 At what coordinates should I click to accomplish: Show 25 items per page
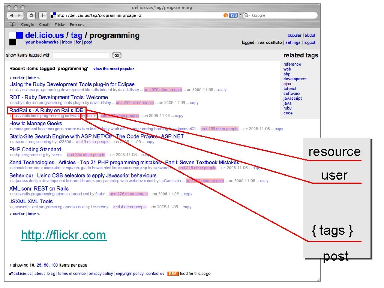pos(39,265)
